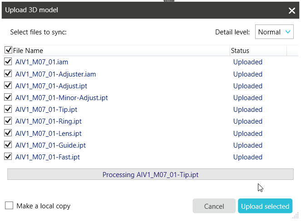Uncheck AIV1_M07_01-Adjust.ipt checkbox
301x221 pixels.
click(8, 86)
